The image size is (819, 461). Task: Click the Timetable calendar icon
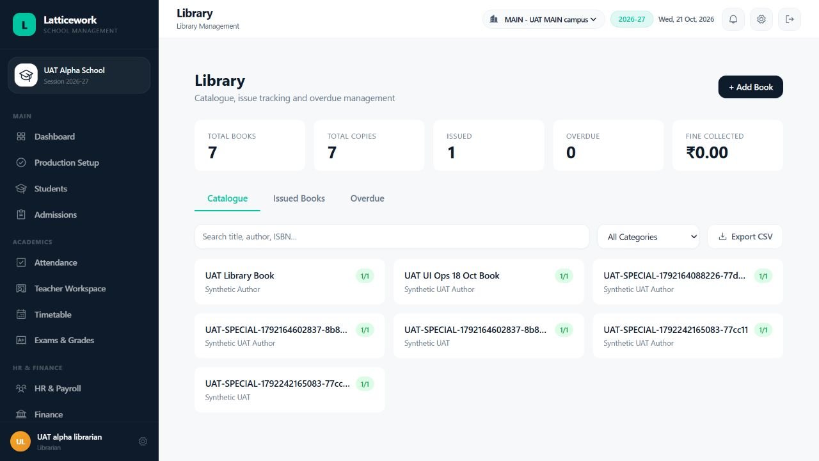(x=21, y=314)
